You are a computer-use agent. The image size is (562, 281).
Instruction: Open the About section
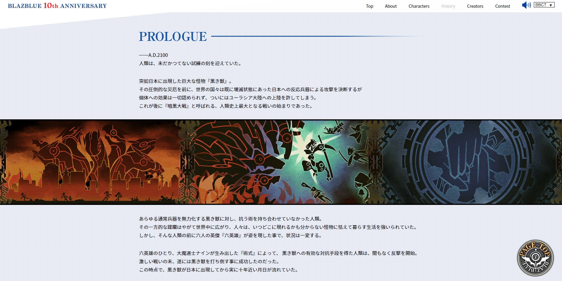tap(391, 6)
